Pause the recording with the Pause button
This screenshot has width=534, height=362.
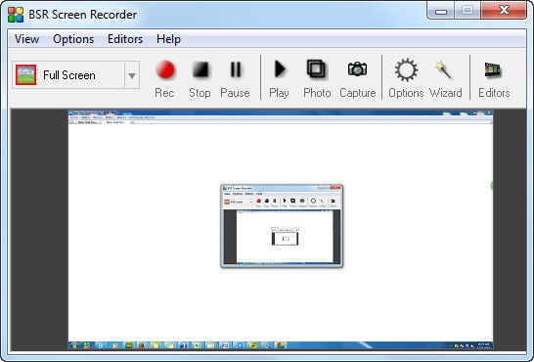point(235,78)
